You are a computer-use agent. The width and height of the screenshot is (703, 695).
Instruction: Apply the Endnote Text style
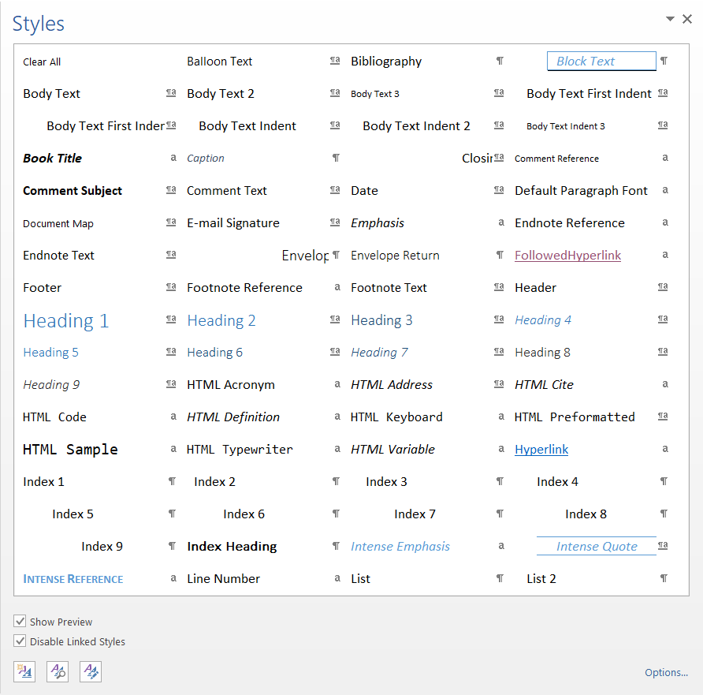[x=58, y=256]
